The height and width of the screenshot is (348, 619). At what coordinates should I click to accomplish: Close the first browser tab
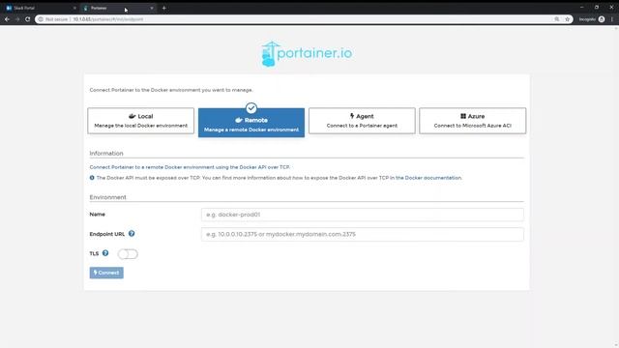(74, 8)
